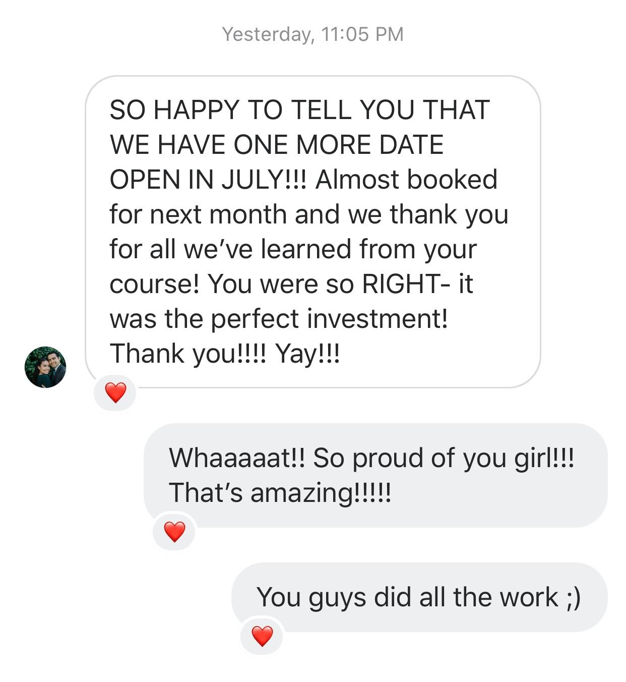Image resolution: width=626 pixels, height=682 pixels.
Task: Click the winking ';)' emoticon in the last message
Action: [574, 597]
